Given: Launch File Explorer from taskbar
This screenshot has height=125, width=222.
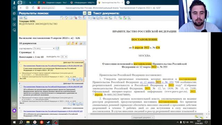Looking at the screenshot, I should (28, 122).
